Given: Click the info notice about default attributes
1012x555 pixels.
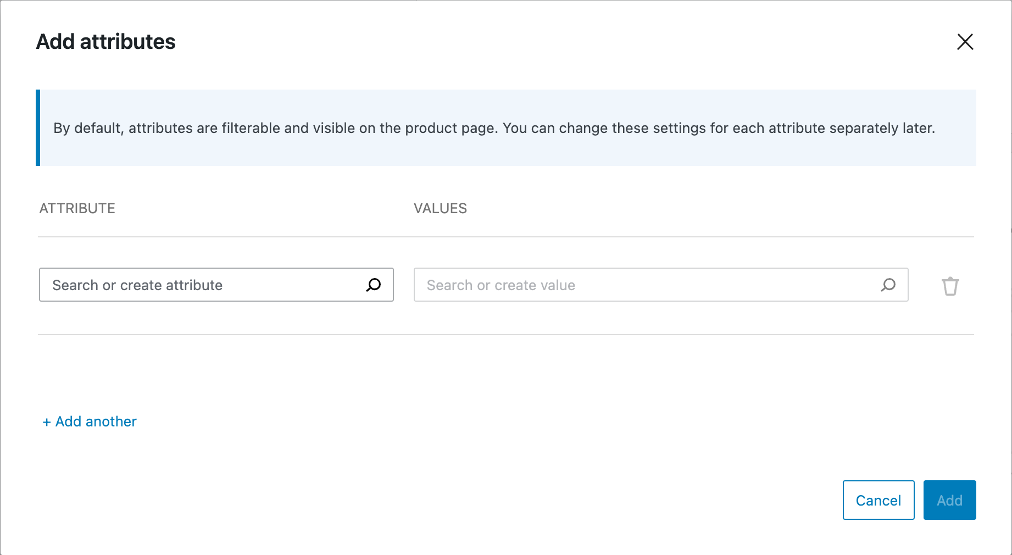Looking at the screenshot, I should 506,128.
